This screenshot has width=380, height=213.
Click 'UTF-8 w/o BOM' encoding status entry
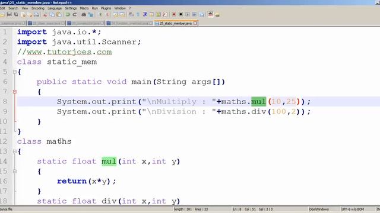click(353, 209)
